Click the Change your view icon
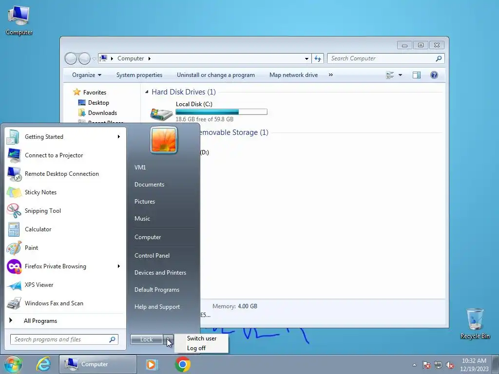The width and height of the screenshot is (499, 374). [390, 75]
